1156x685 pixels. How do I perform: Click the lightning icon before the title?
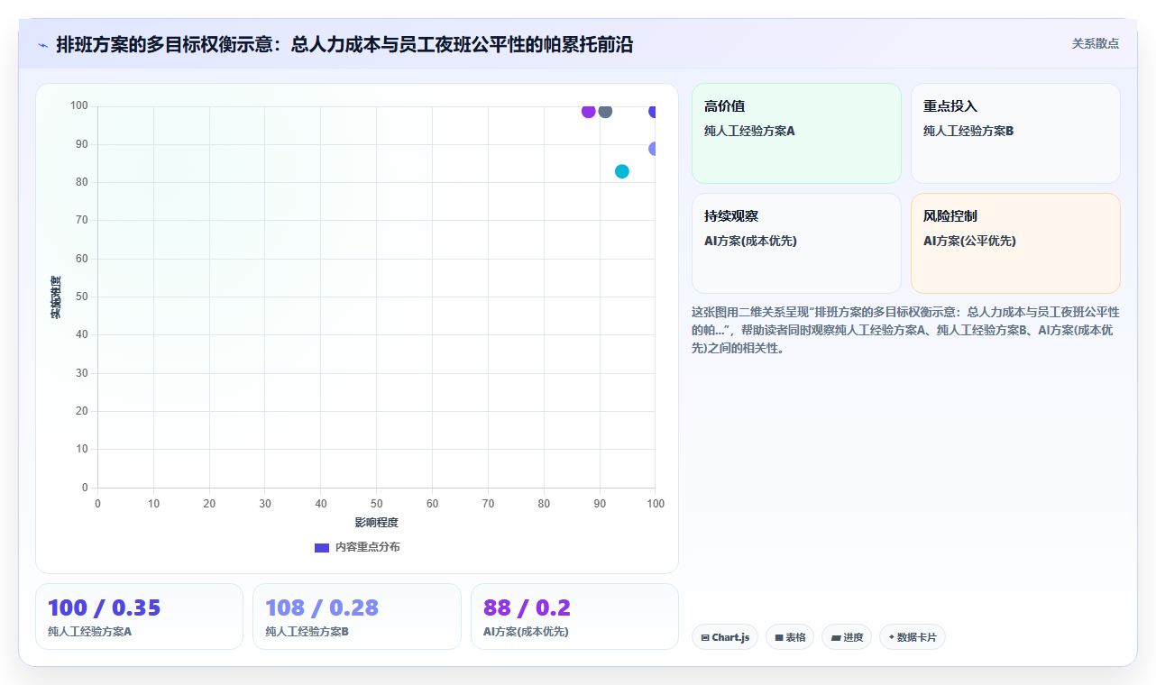(x=42, y=44)
